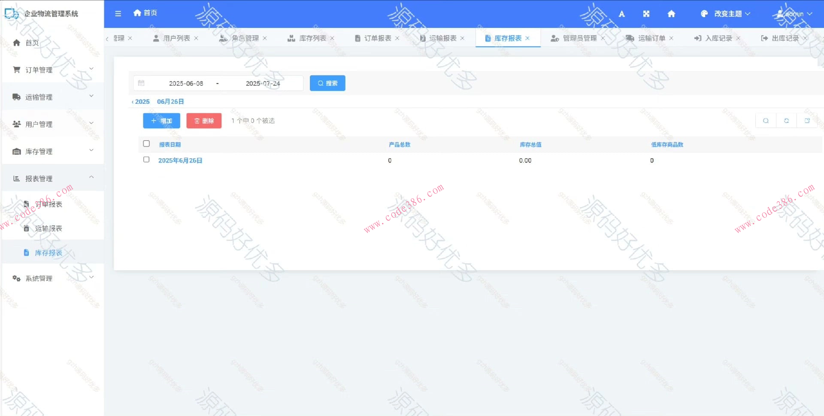Click the calendar icon in the date range field
The image size is (824, 416).
point(142,83)
